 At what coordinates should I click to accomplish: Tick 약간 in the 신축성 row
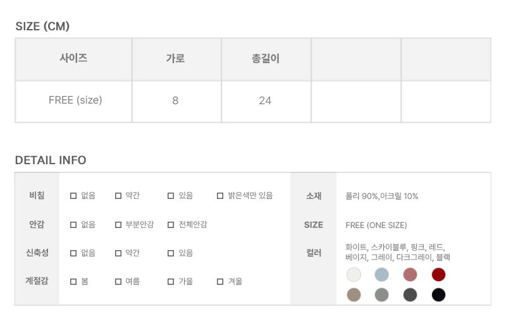tap(118, 253)
